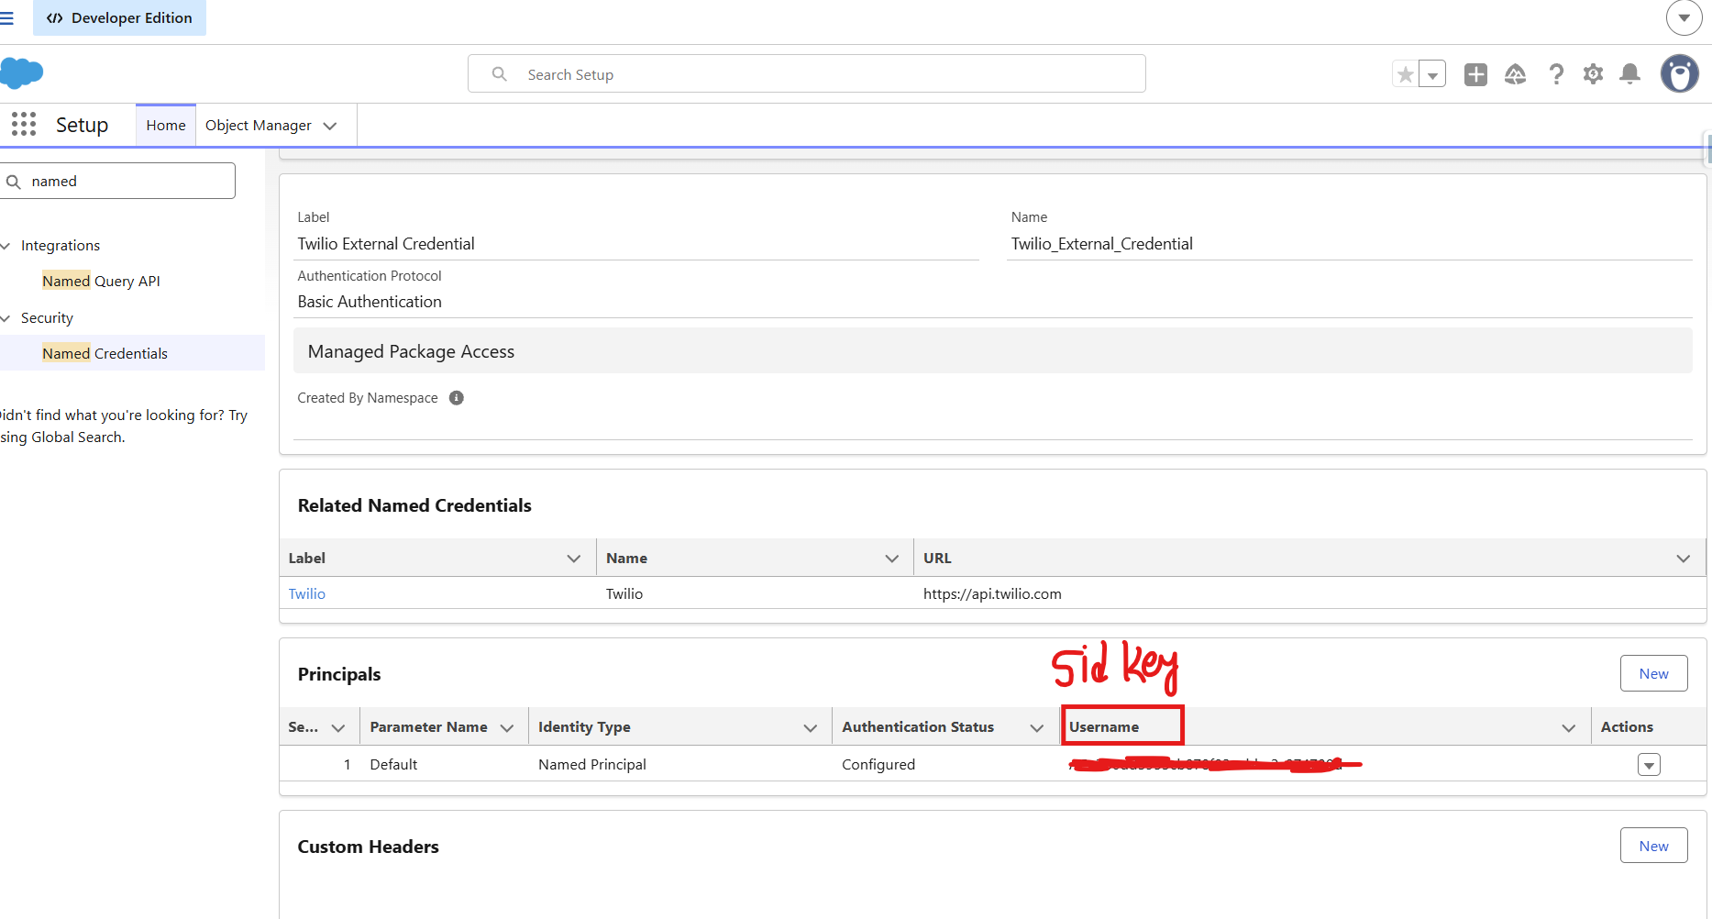Open the notifications bell

1629,74
